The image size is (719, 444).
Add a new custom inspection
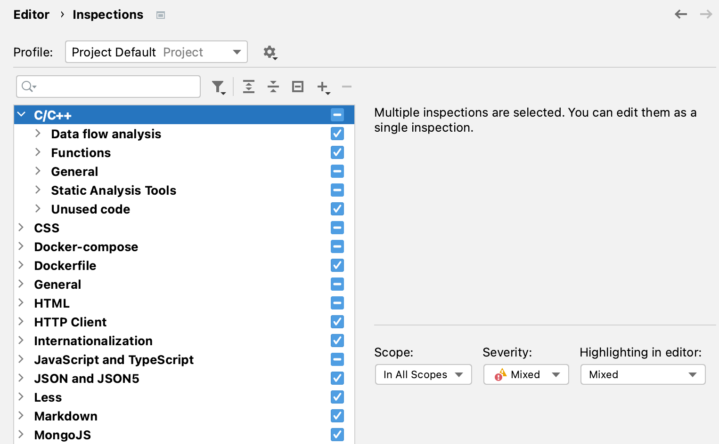point(323,87)
